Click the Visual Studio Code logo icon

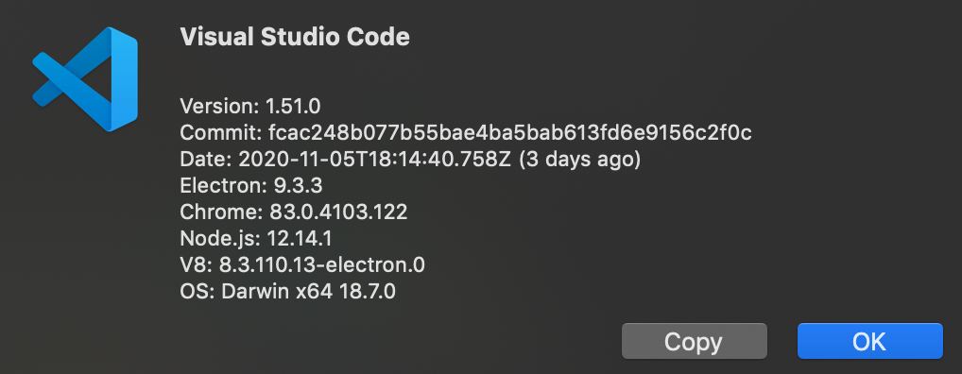tap(85, 79)
